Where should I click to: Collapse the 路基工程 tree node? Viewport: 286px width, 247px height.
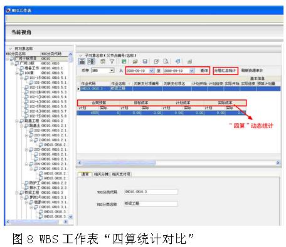17,121
